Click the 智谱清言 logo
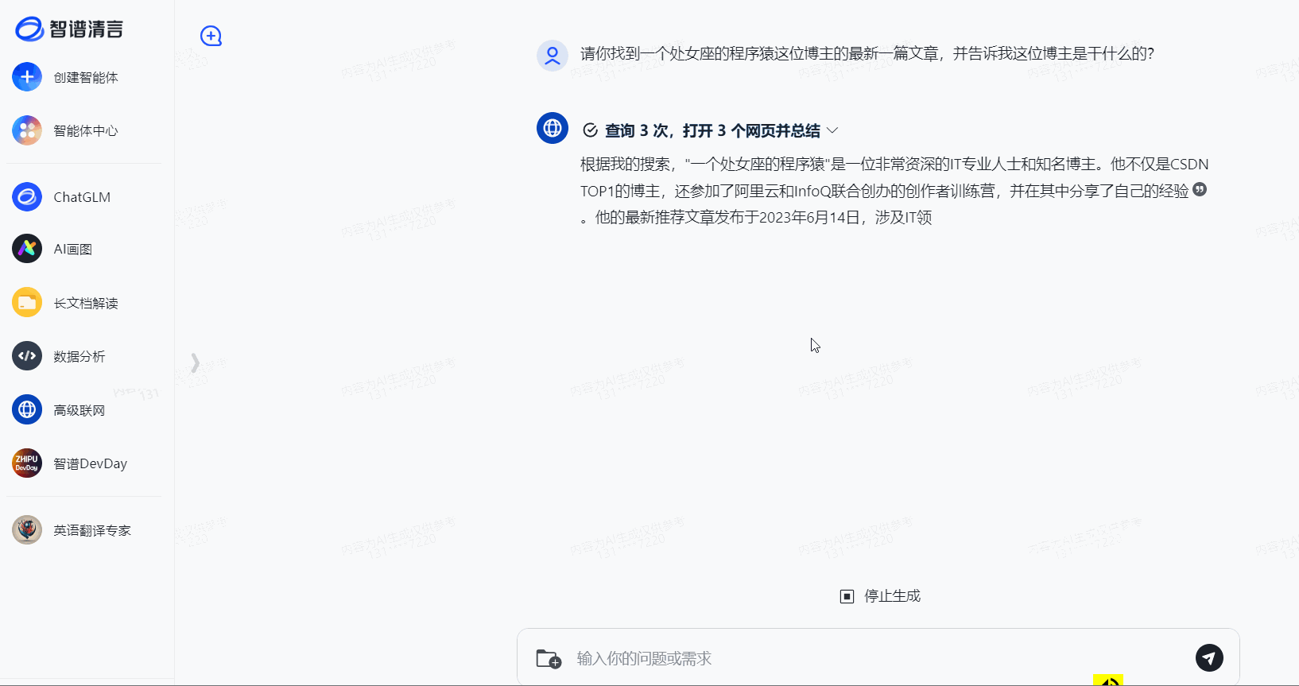 point(69,29)
